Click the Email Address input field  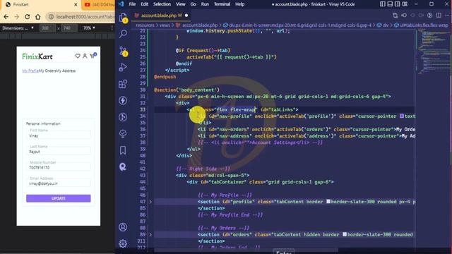[59, 182]
